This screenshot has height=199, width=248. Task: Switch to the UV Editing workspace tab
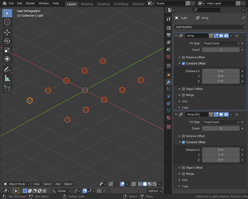click(121, 4)
